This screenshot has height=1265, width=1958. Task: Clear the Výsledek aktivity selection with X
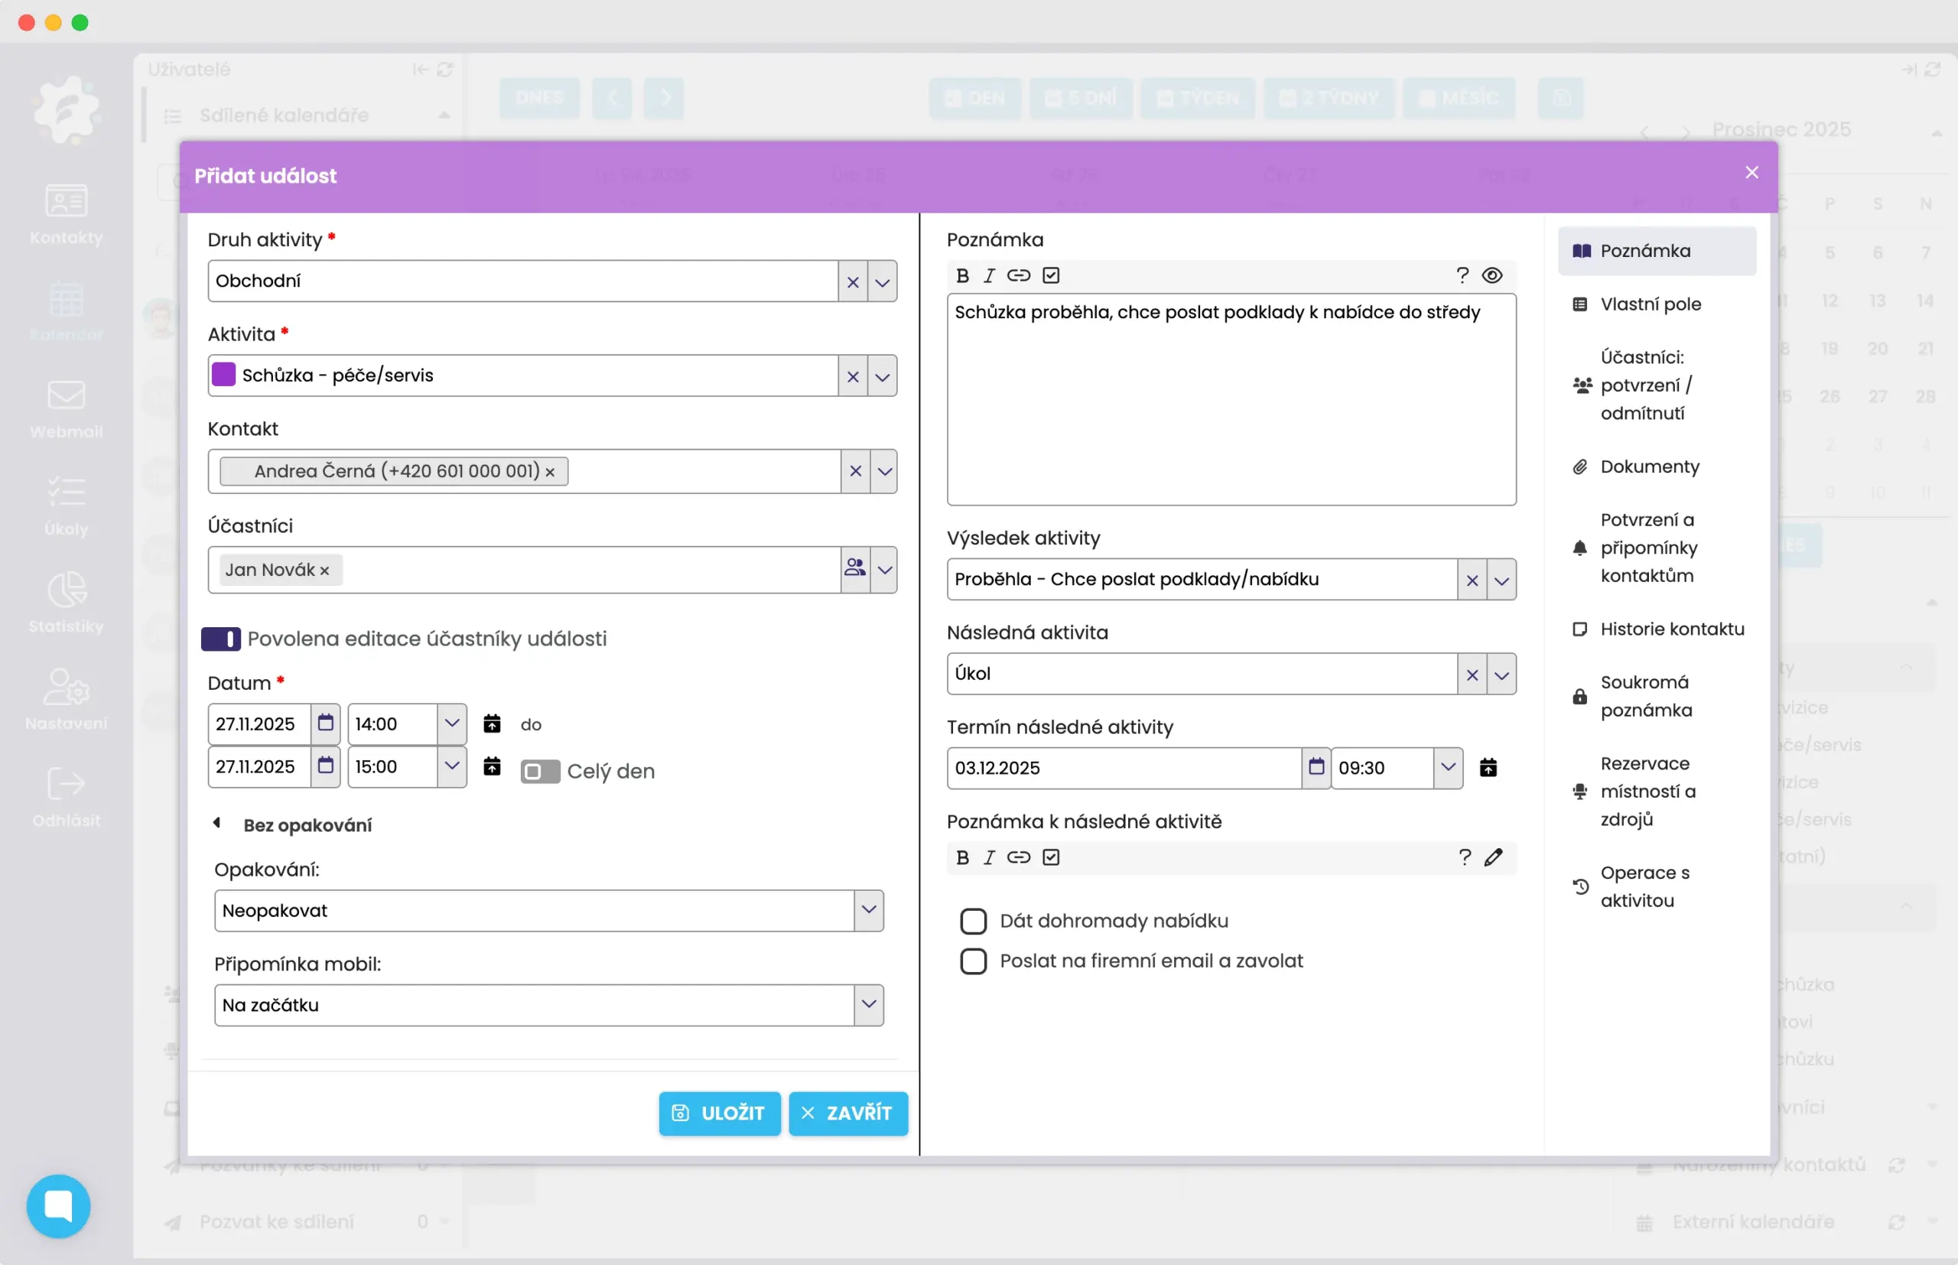pos(1472,580)
